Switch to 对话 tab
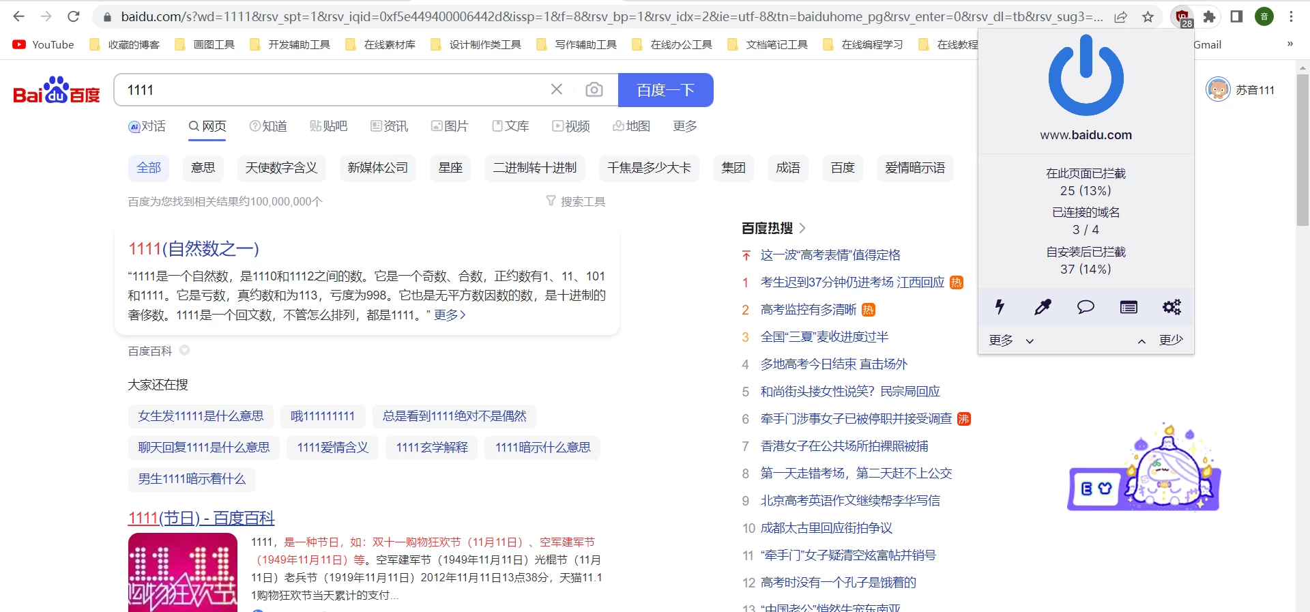Screen dimensions: 1310x612 coord(147,126)
